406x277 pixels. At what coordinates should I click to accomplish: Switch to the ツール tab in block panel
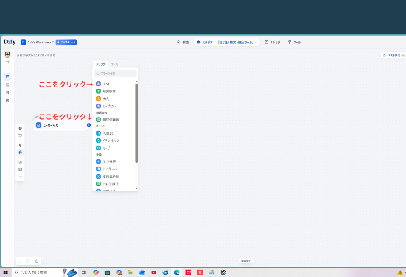[x=115, y=64]
